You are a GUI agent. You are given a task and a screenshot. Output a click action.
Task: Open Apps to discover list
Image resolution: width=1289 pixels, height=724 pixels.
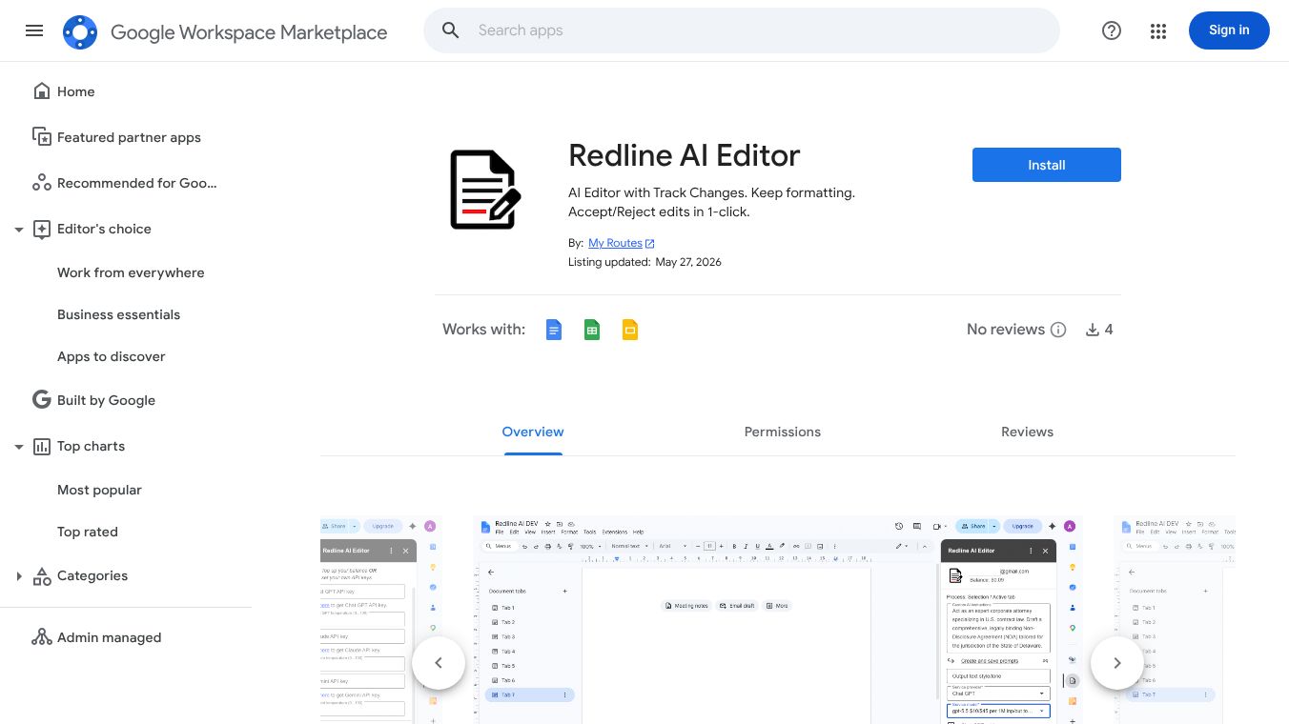112,356
